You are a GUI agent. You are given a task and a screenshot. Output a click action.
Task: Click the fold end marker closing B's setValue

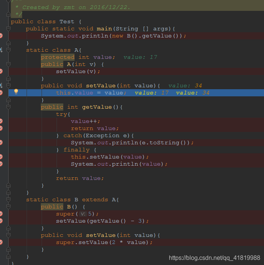tap(8, 250)
